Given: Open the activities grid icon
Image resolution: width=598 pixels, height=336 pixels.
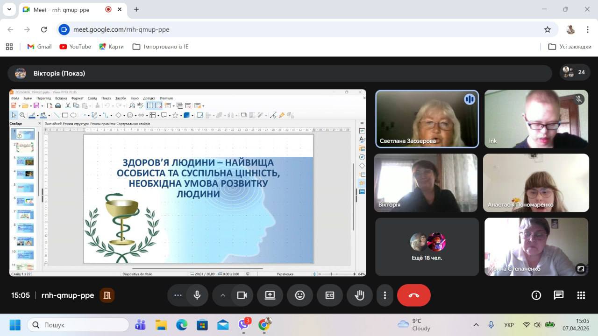Looking at the screenshot, I should point(581,295).
